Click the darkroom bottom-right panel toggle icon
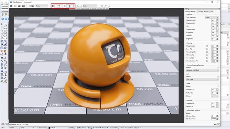The image size is (230, 129). (x=218, y=124)
